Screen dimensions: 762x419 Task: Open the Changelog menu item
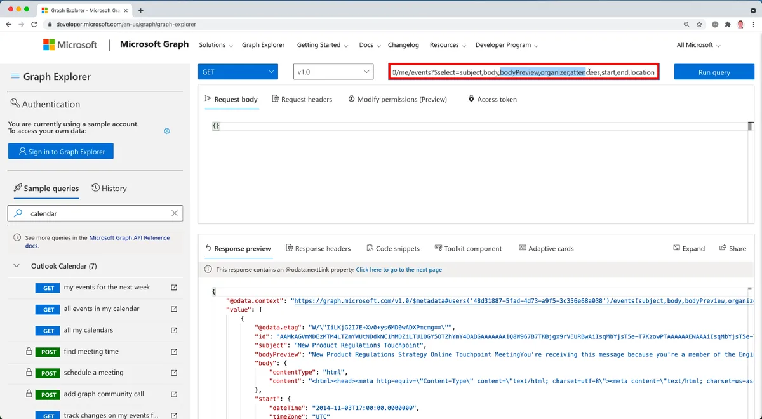click(x=403, y=45)
